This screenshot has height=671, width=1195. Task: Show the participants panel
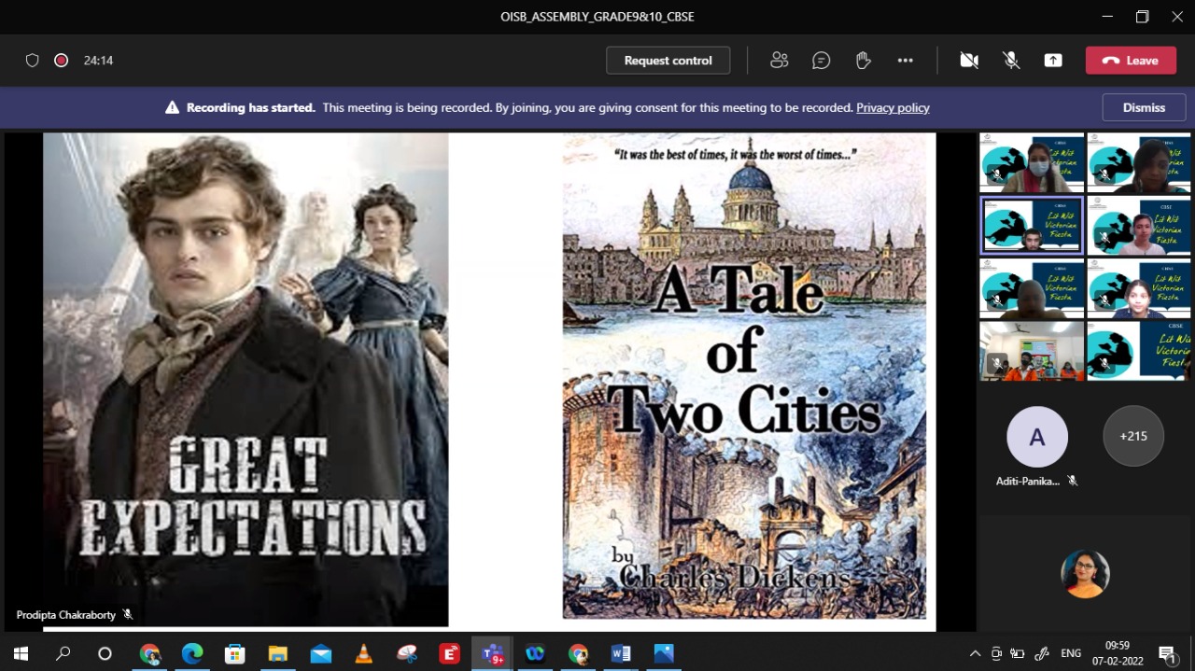point(780,61)
